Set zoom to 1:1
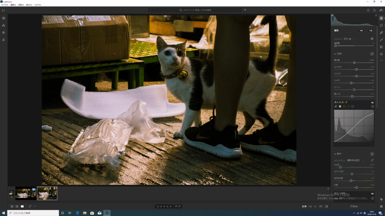Viewport: 385px width, 216px height. [315, 206]
